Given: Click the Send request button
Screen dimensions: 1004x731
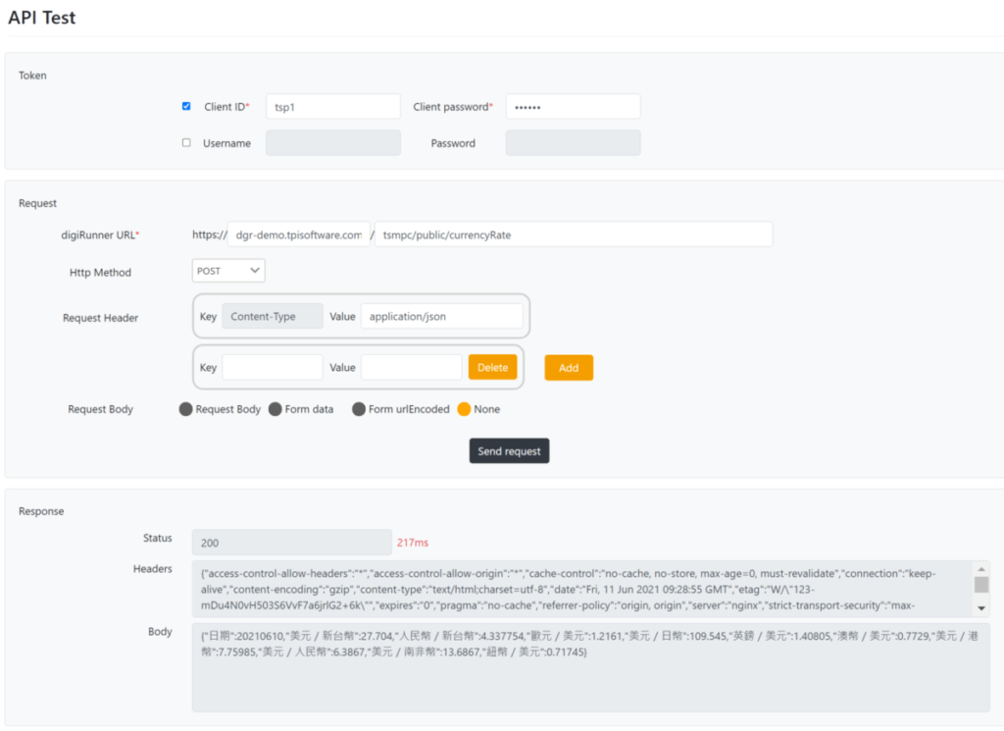Looking at the screenshot, I should (x=509, y=450).
